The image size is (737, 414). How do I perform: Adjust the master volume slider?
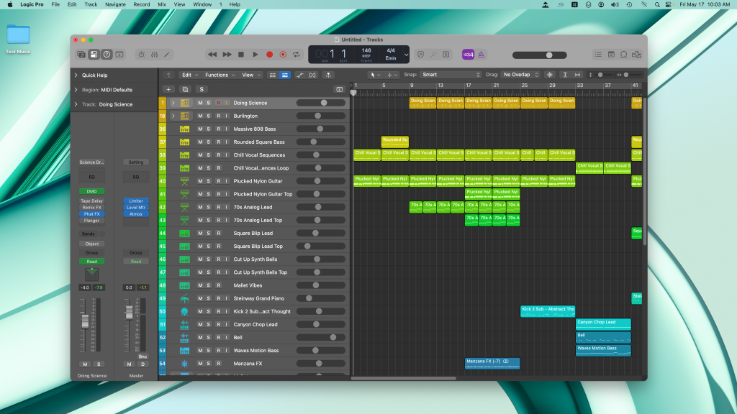[540, 55]
